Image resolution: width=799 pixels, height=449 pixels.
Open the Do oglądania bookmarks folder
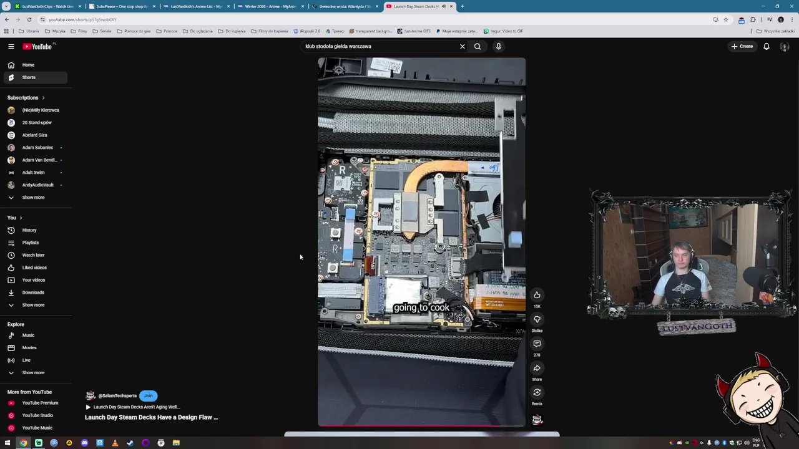(197, 31)
